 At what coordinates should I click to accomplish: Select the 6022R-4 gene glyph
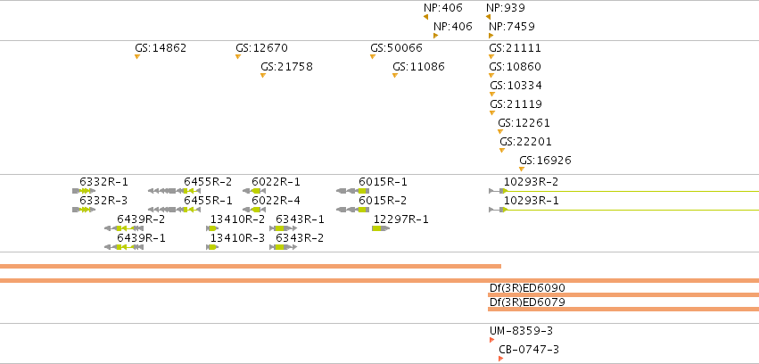click(254, 210)
